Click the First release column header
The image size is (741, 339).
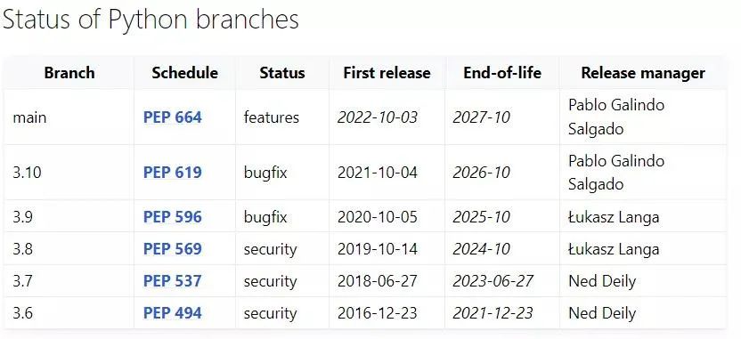pos(387,73)
